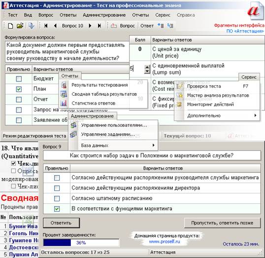Open test file with folder icon
Screen dimensions: 265x258
coord(20,26)
